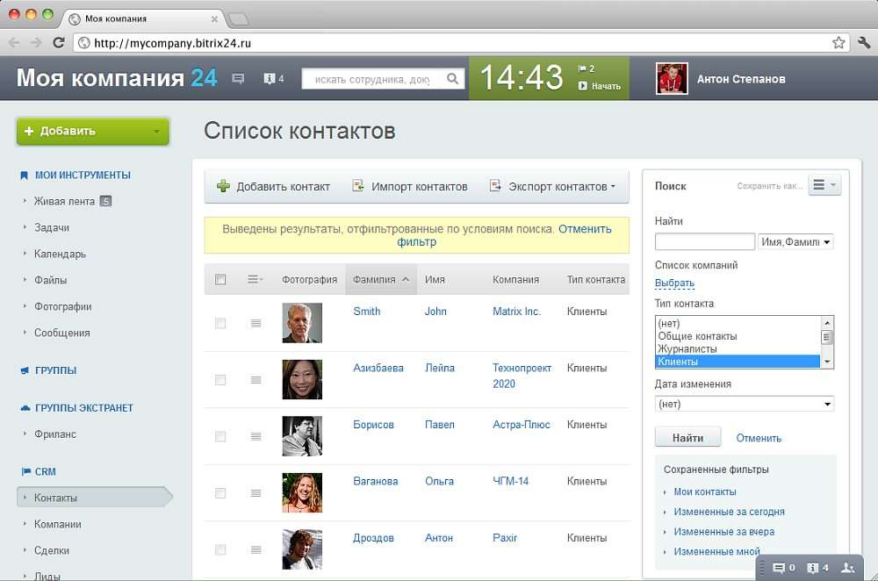The image size is (878, 581).
Task: Open bottom bar chat messages counter
Action: tap(783, 568)
